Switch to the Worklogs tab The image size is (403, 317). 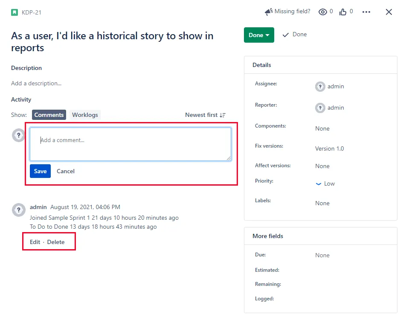85,115
